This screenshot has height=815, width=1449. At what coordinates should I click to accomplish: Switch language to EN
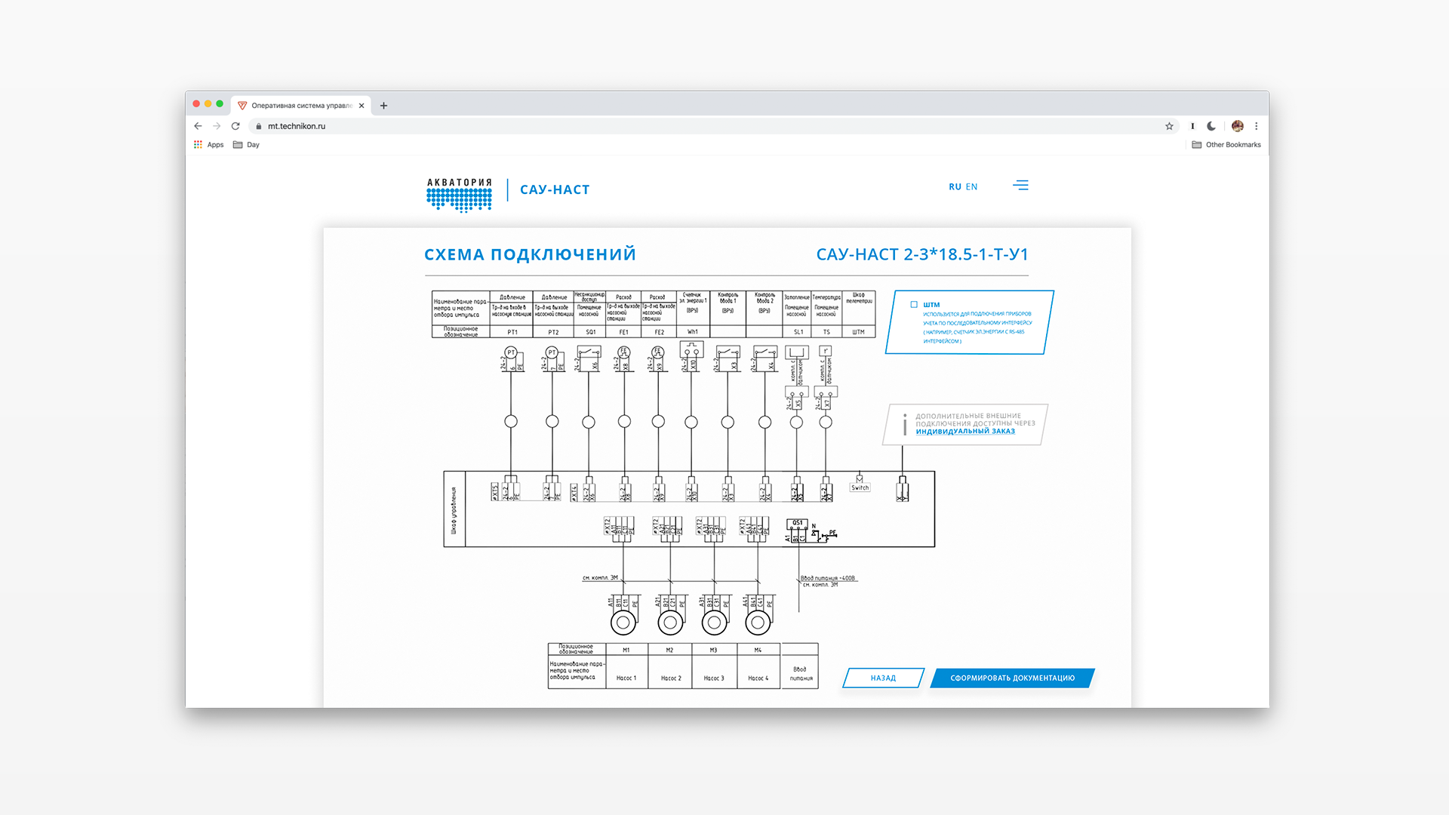971,187
